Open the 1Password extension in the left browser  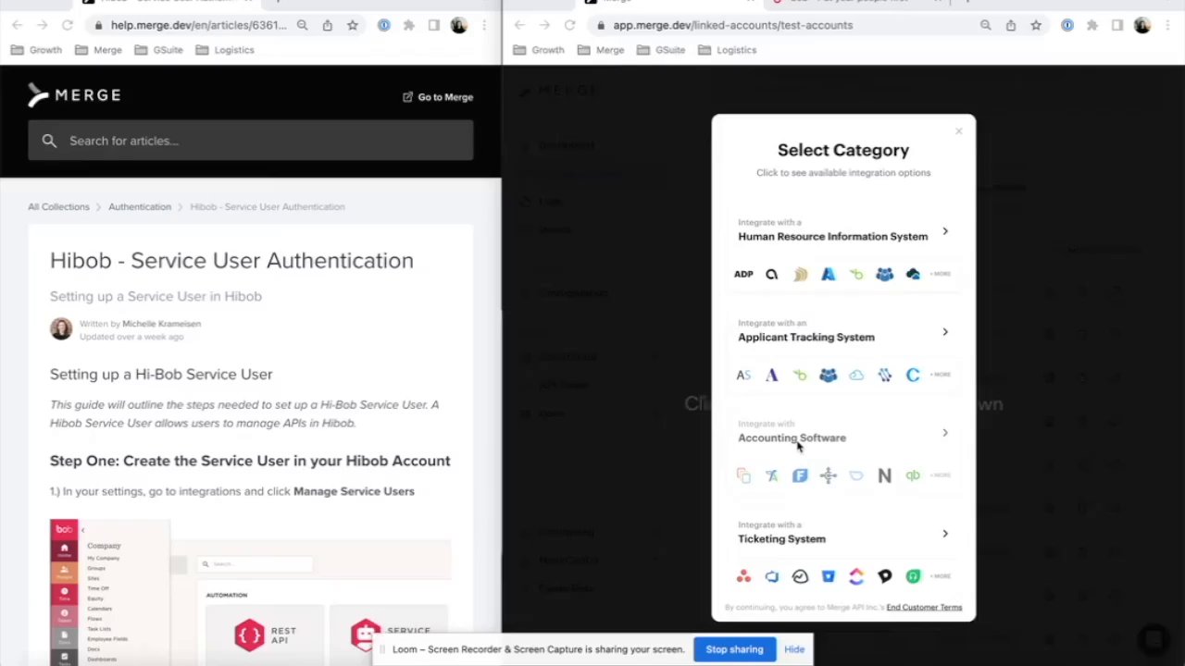coord(383,25)
